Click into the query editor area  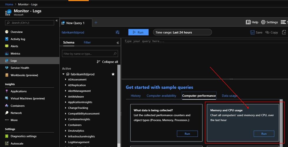tap(204, 59)
